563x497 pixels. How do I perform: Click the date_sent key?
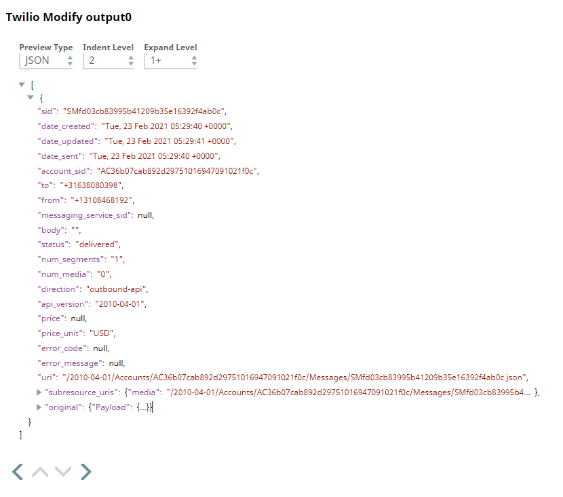60,156
